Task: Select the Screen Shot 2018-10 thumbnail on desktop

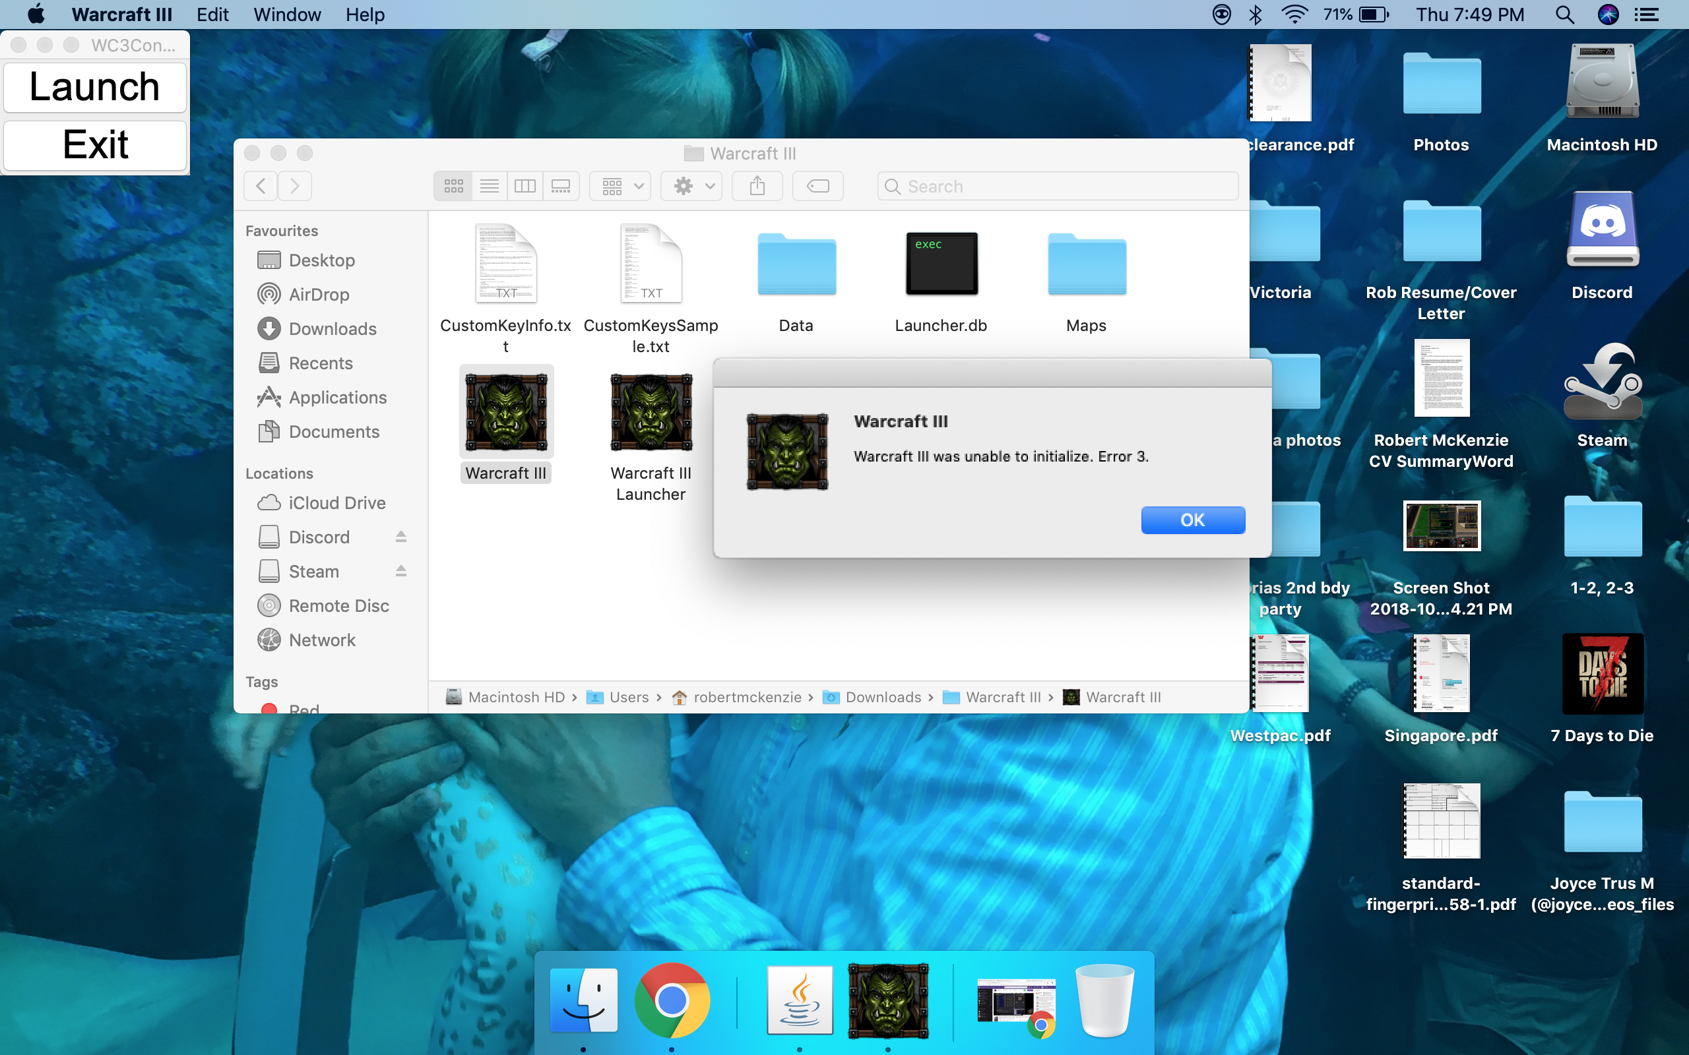Action: click(1441, 526)
